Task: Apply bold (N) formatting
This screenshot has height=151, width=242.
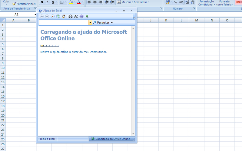Action: coord(42,2)
